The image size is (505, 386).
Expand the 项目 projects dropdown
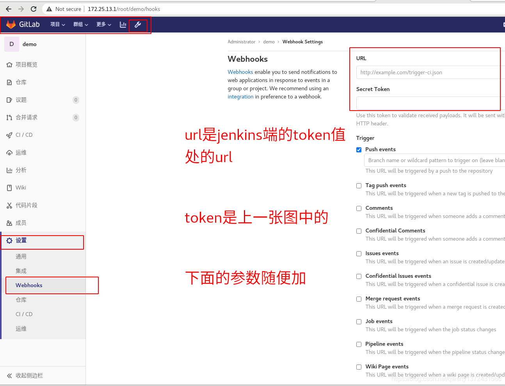pos(58,25)
